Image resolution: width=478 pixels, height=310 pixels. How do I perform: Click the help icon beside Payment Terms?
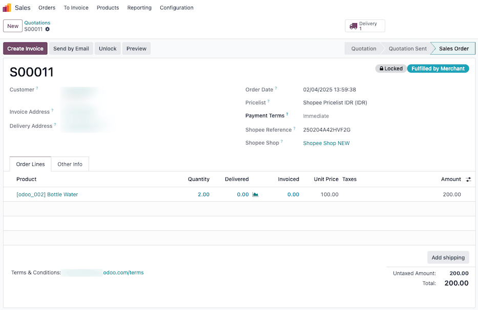point(287,114)
